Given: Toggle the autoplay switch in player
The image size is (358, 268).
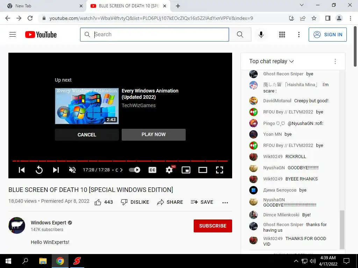Looking at the screenshot, I should pos(135,170).
